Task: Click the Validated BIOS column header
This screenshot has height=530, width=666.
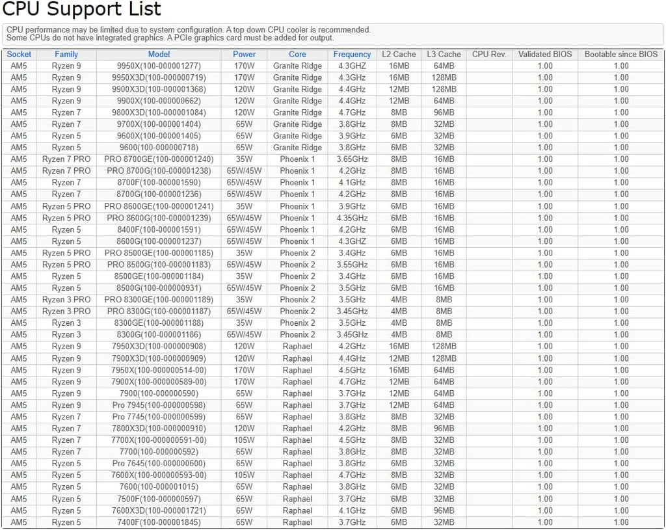Action: click(x=545, y=55)
